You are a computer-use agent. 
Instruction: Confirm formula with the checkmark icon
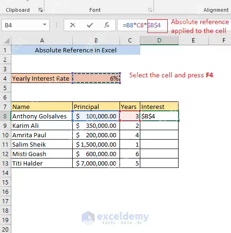(90, 25)
